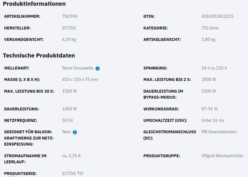This screenshot has height=177, width=248.
Task: Select the article weight value 3,80 kg
Action: click(208, 40)
